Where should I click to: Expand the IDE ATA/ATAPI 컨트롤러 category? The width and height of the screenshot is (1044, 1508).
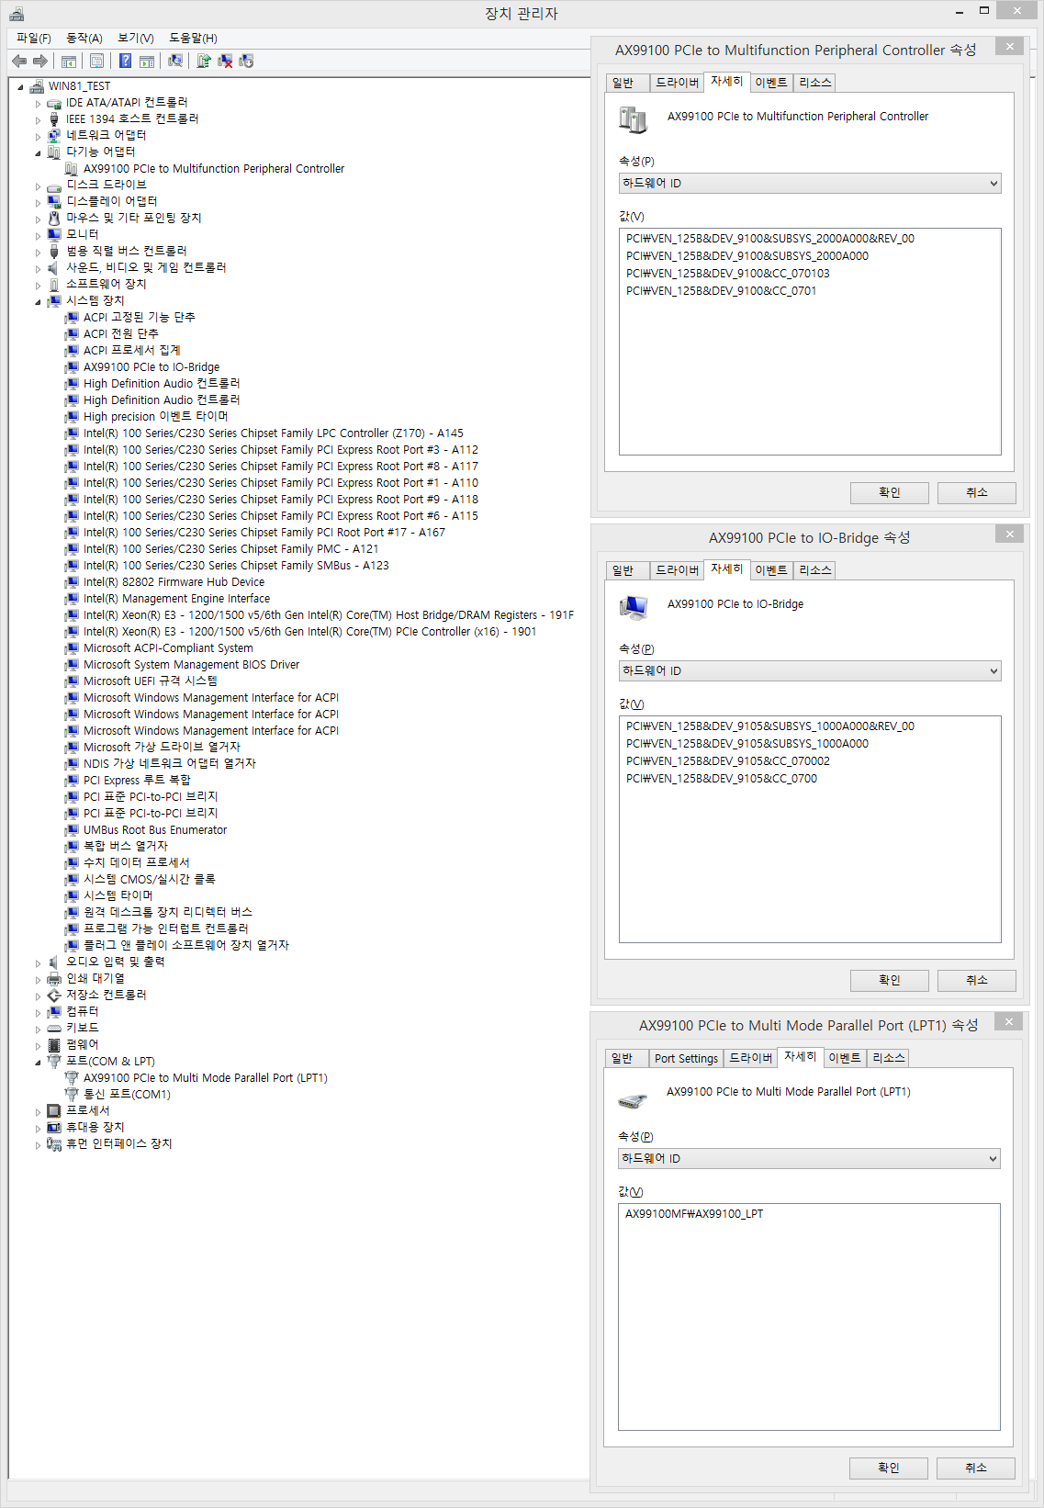[38, 103]
